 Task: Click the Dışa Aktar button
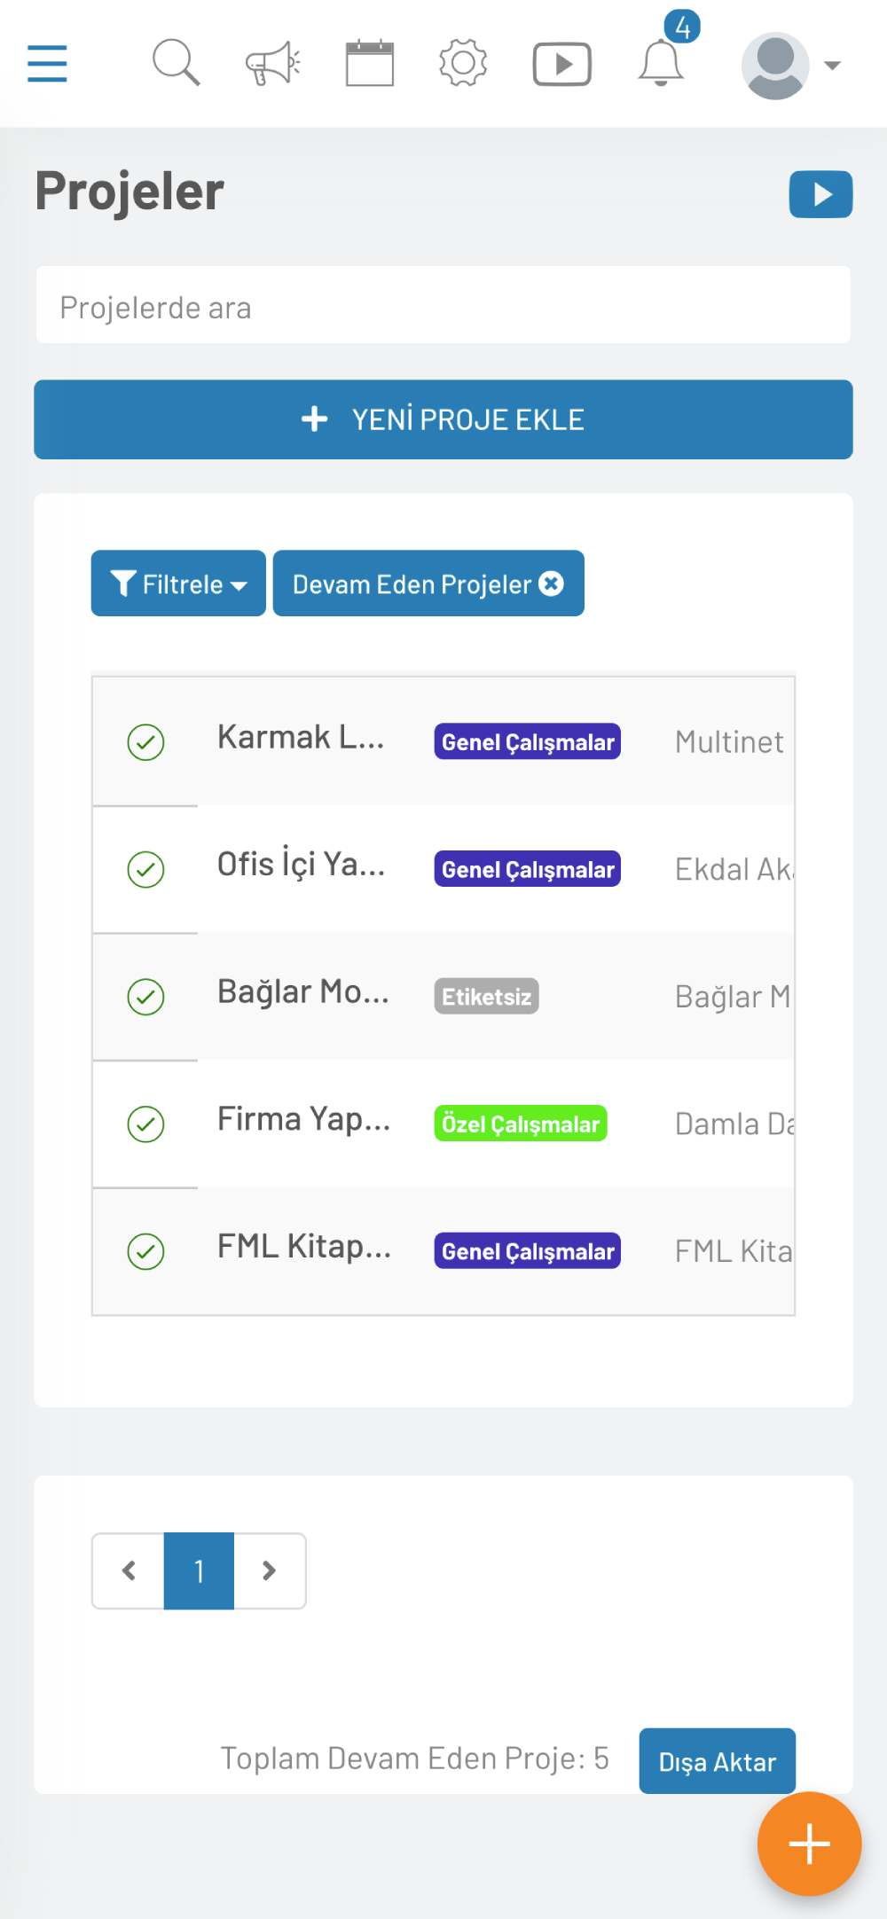[718, 1761]
